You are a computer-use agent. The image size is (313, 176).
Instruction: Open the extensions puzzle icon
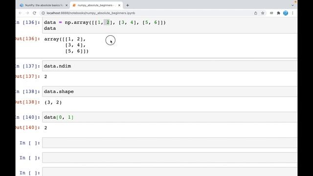tap(278, 13)
